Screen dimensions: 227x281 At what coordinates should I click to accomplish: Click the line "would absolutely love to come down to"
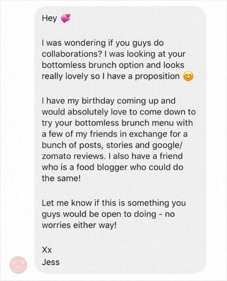[x=119, y=112]
